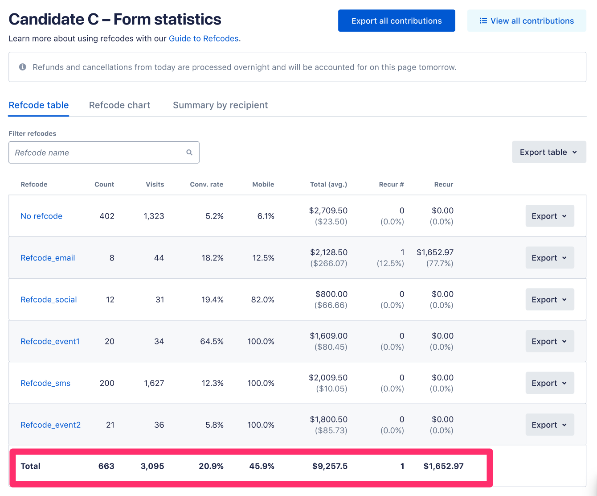Open the No refcode link
The height and width of the screenshot is (496, 597).
[41, 216]
